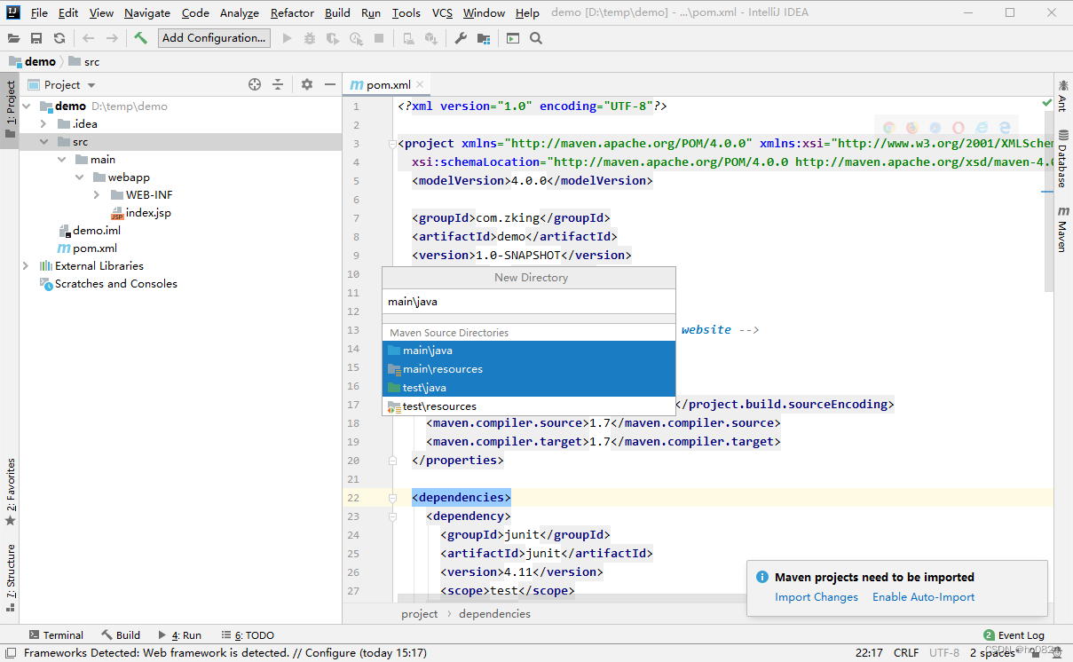The width and height of the screenshot is (1073, 662).
Task: Close the pom.xml tab
Action: [x=420, y=85]
